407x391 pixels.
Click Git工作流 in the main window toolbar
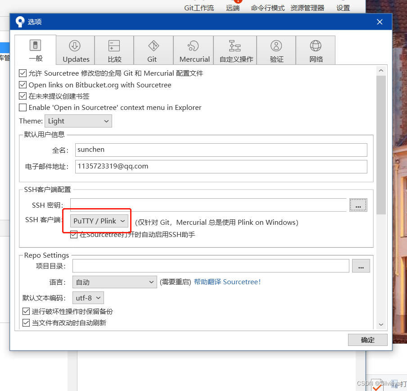click(x=199, y=8)
